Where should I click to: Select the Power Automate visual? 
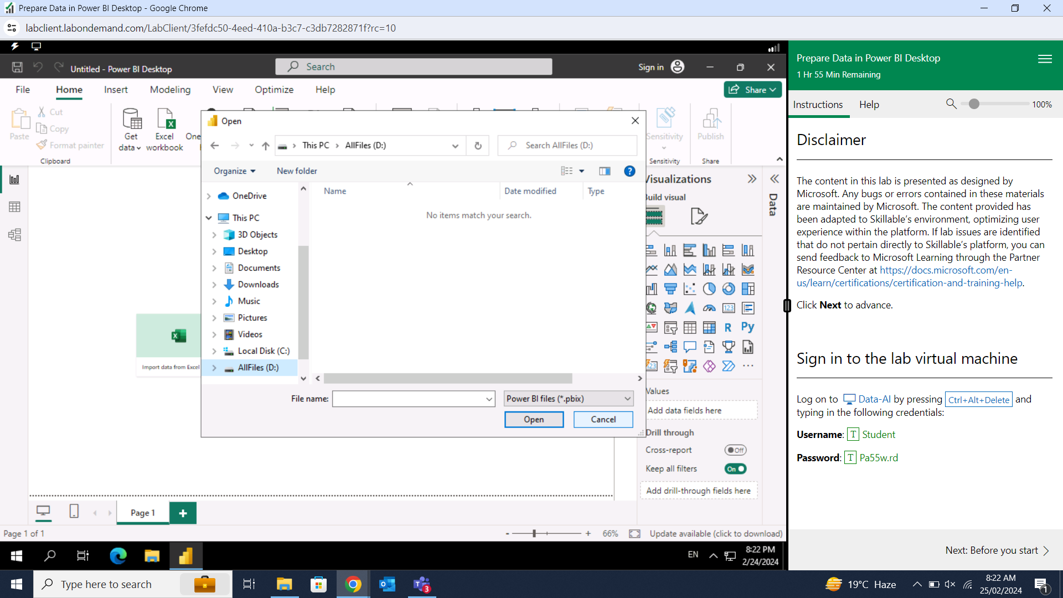point(729,366)
